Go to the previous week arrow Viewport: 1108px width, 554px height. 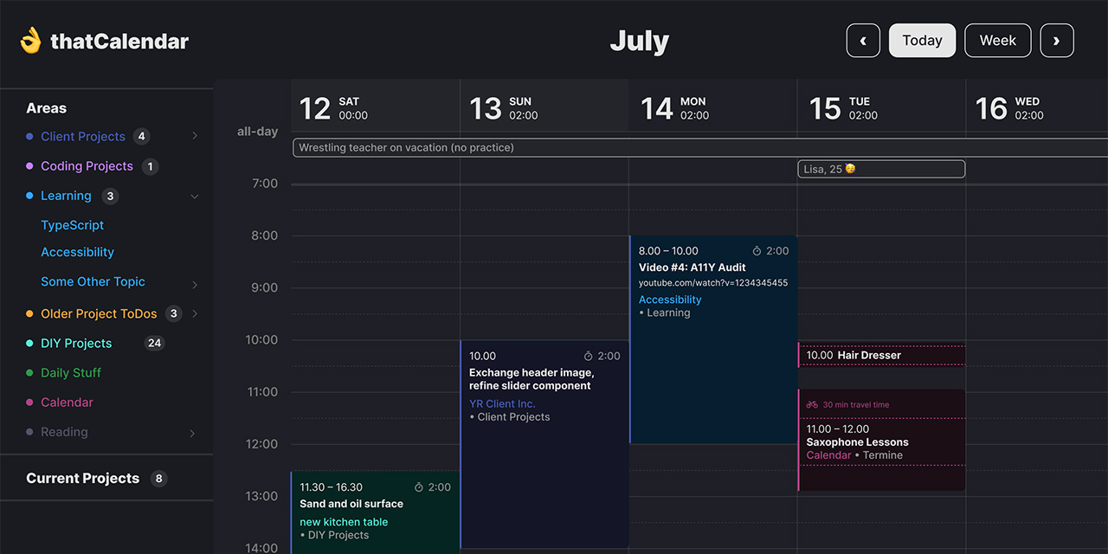863,41
